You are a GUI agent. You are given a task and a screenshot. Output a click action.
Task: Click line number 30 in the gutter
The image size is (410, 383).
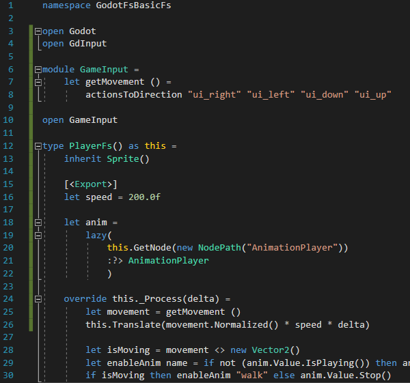tap(9, 375)
